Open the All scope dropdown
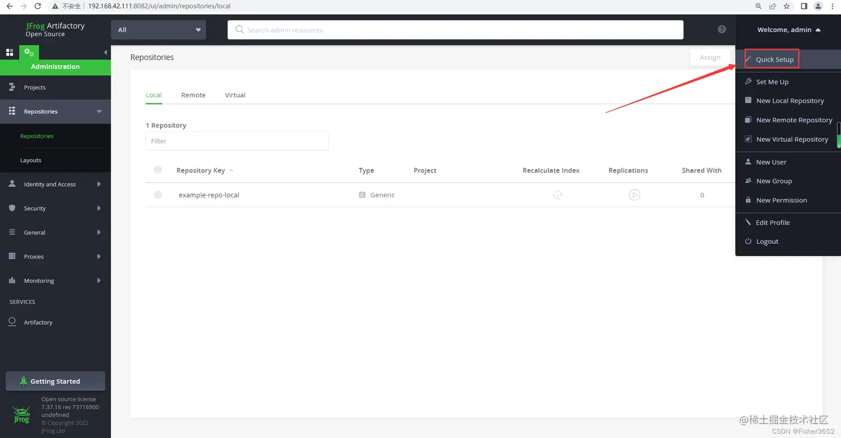This screenshot has height=438, width=841. pos(159,29)
